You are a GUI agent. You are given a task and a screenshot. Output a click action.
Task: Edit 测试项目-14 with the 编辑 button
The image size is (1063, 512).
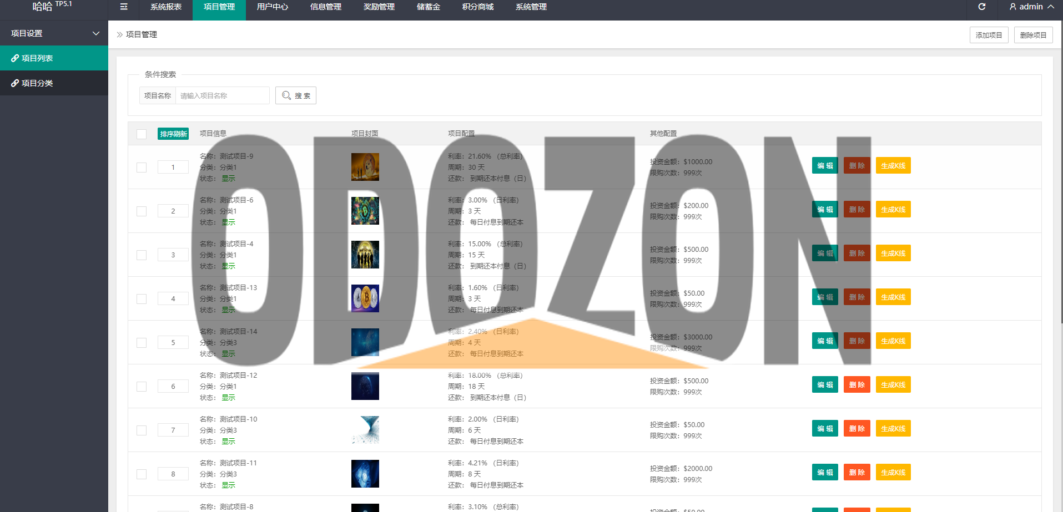825,341
